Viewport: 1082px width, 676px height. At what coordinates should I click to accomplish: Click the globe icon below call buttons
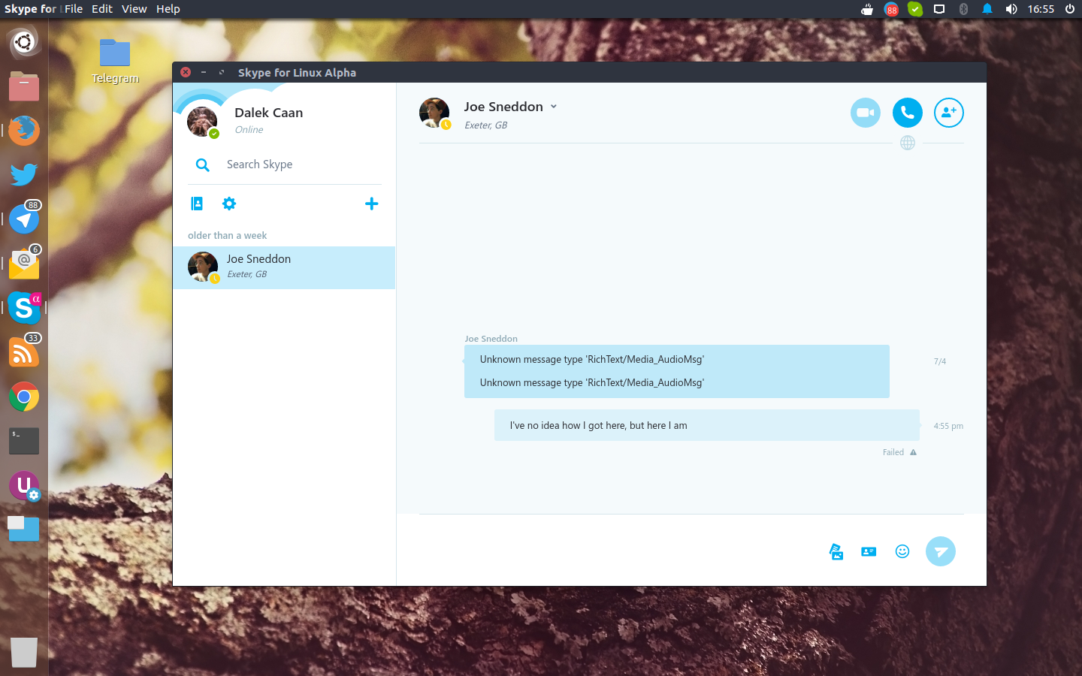tap(908, 143)
